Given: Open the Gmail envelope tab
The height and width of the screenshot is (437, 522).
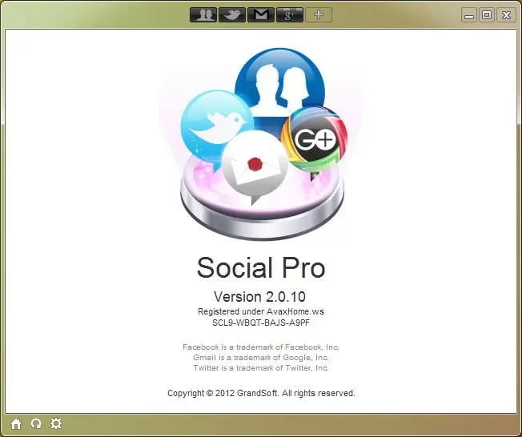Looking at the screenshot, I should click(261, 15).
